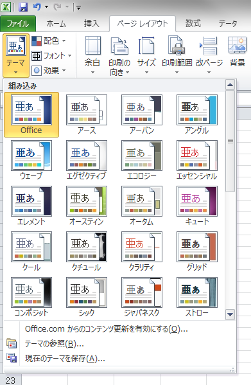The height and width of the screenshot is (385, 251).
Task: Switch to the 挿入 tab
Action: (x=91, y=24)
